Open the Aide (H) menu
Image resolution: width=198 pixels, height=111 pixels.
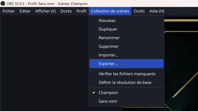click(x=157, y=11)
